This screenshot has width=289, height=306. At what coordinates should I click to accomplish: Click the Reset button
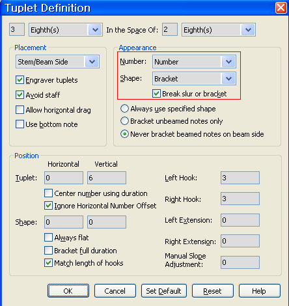213,291
